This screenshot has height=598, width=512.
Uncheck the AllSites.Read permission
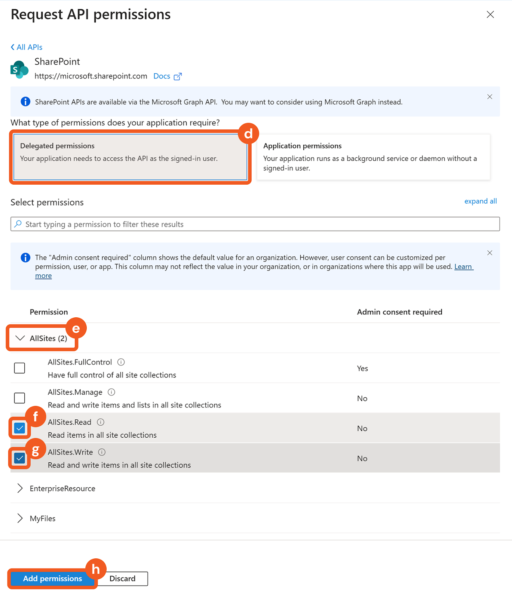click(19, 428)
